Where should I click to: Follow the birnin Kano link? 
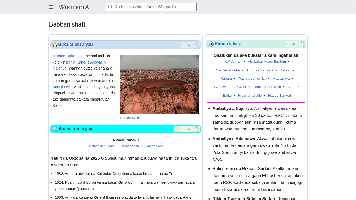tap(76, 62)
